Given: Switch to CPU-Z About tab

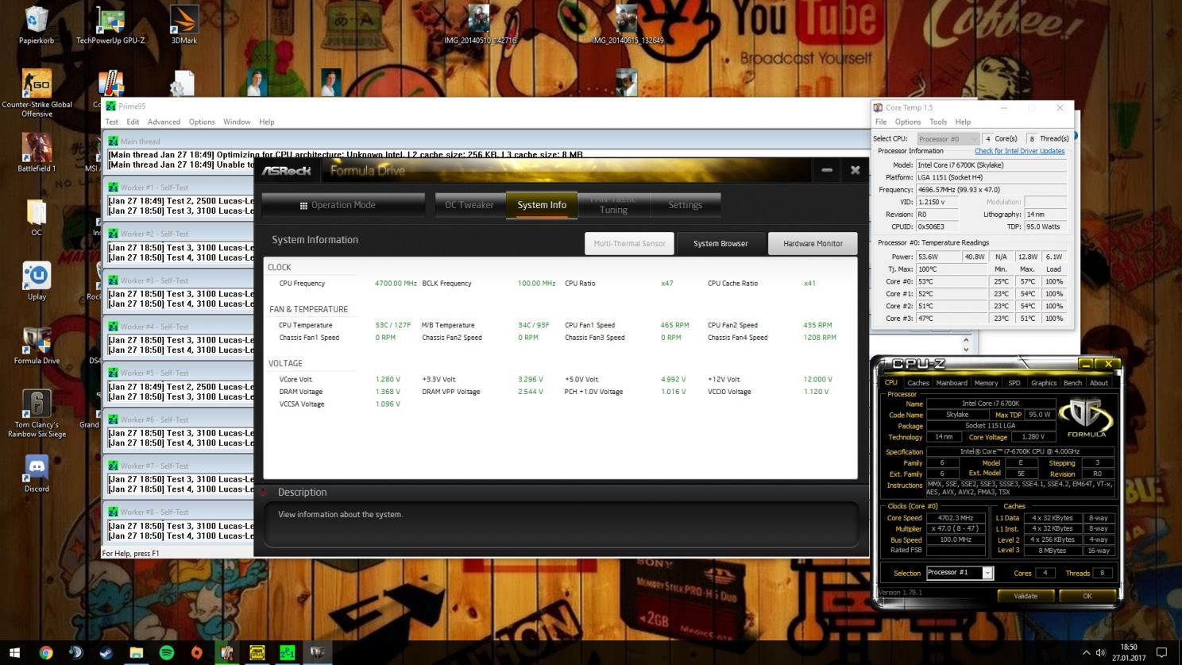Looking at the screenshot, I should [x=1099, y=383].
